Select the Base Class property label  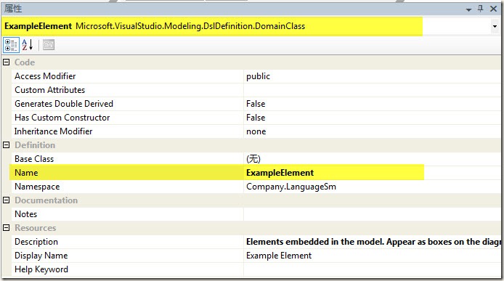point(34,159)
